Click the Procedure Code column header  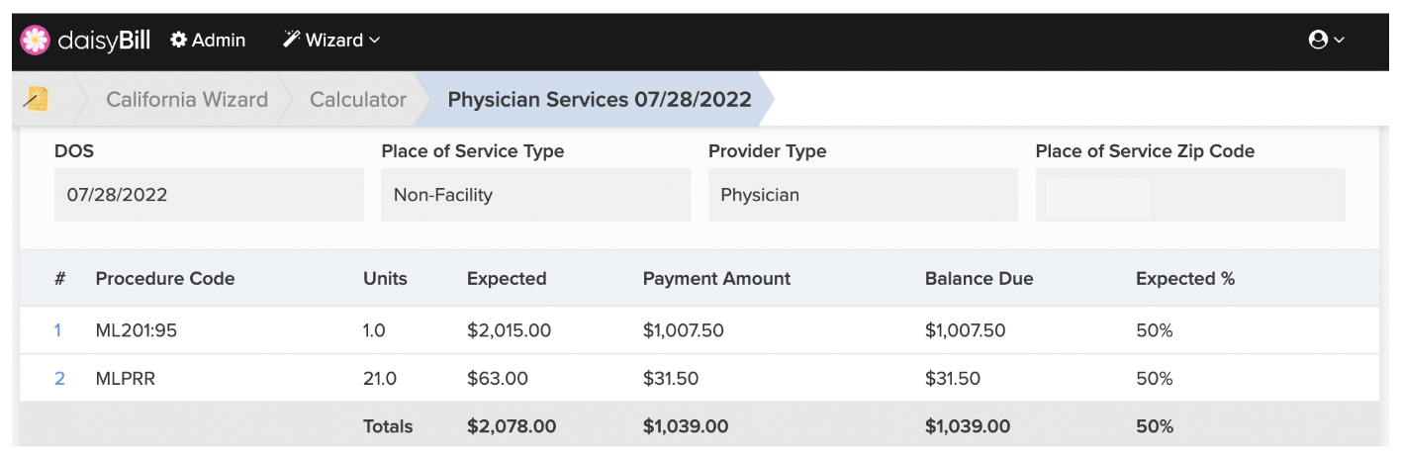click(165, 278)
